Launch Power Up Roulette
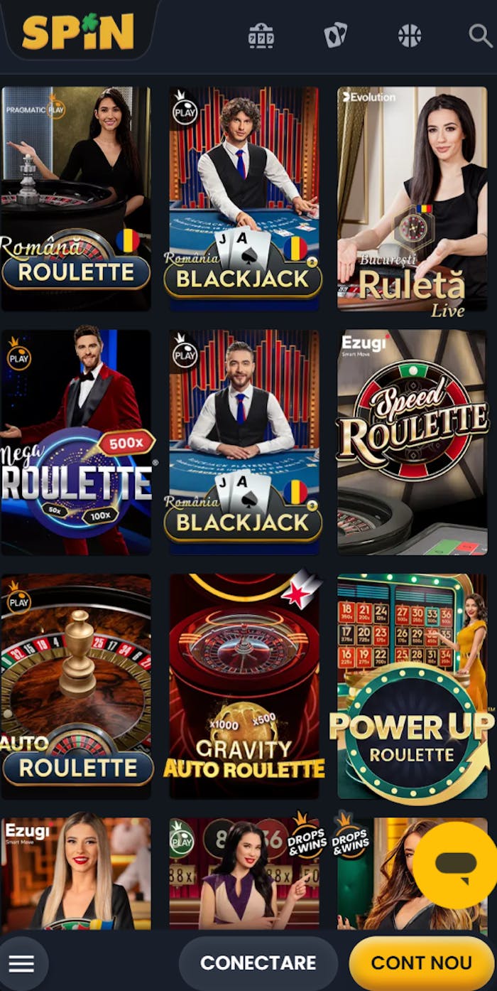The width and height of the screenshot is (497, 991). coord(413,687)
